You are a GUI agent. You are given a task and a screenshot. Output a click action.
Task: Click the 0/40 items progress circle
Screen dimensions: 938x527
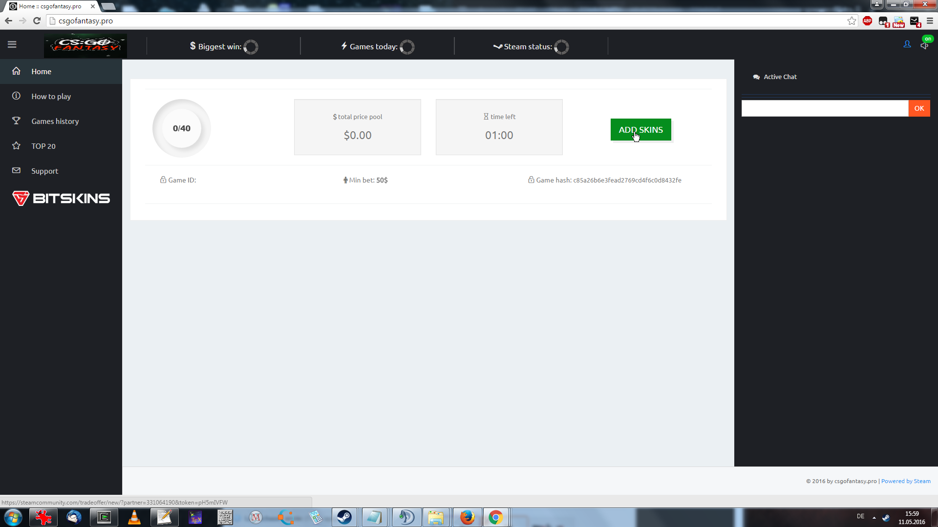click(182, 128)
